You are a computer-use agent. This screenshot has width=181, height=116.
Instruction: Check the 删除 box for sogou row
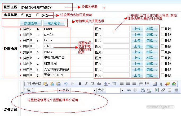pos(162,29)
